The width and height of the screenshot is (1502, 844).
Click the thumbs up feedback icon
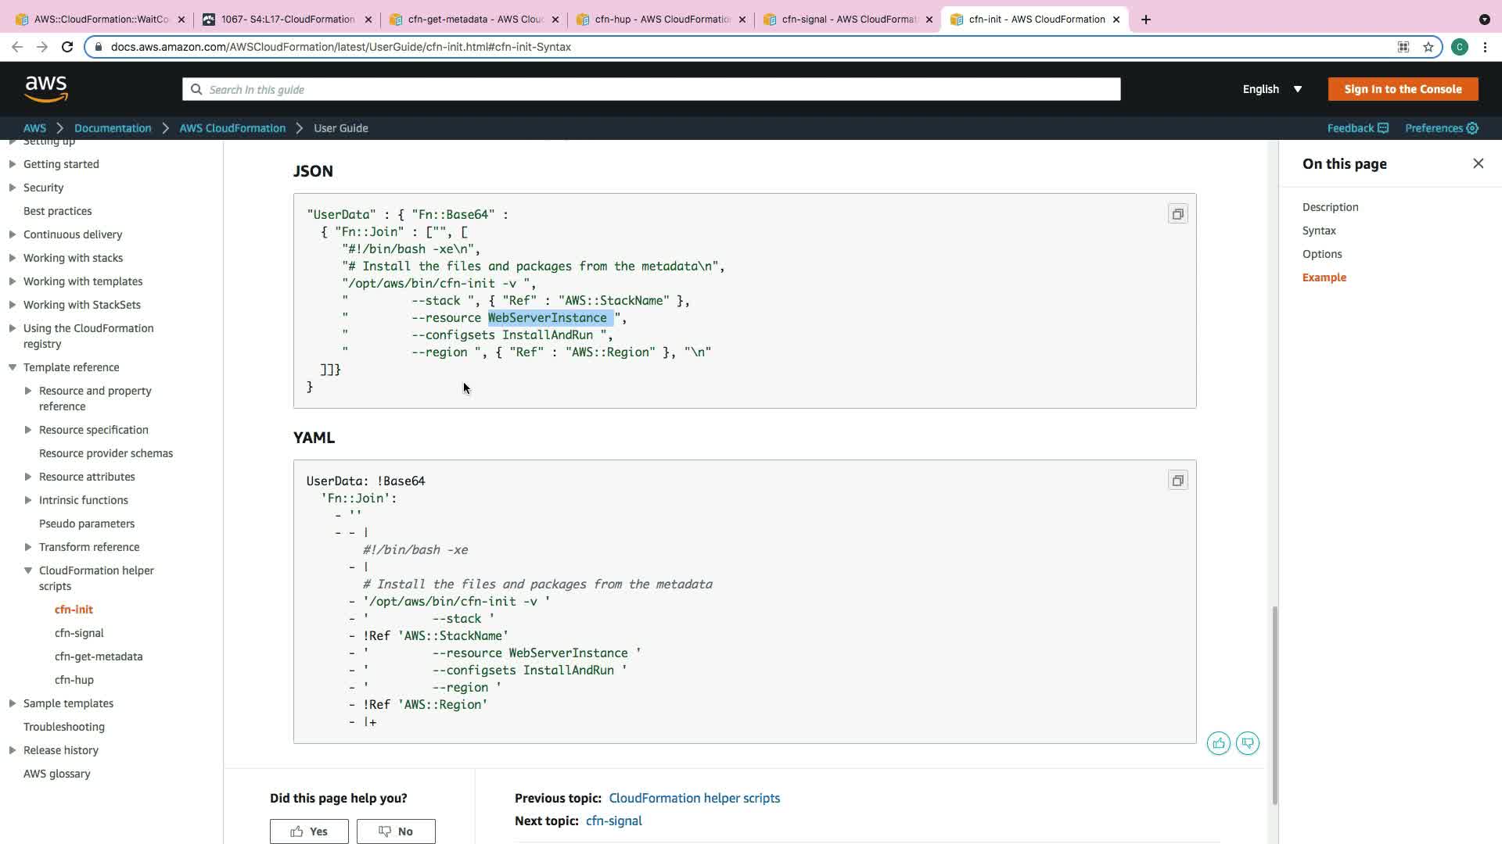pyautogui.click(x=1218, y=743)
